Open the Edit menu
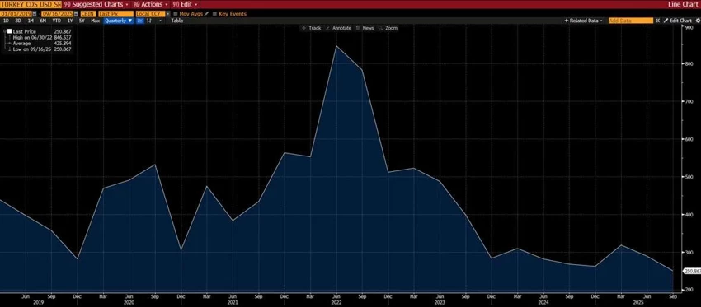This screenshot has width=701, height=307. [185, 4]
